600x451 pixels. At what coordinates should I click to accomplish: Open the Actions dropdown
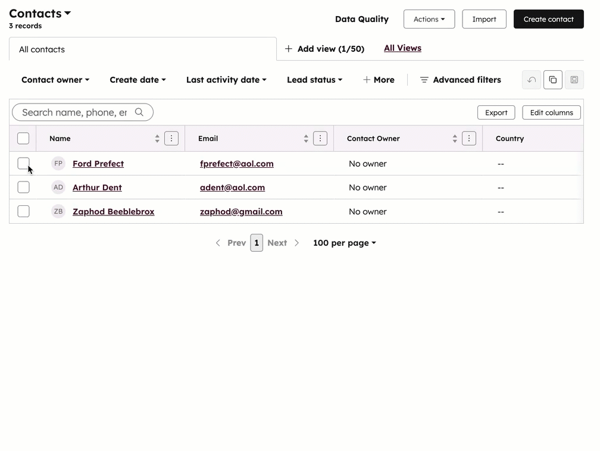coord(429,18)
